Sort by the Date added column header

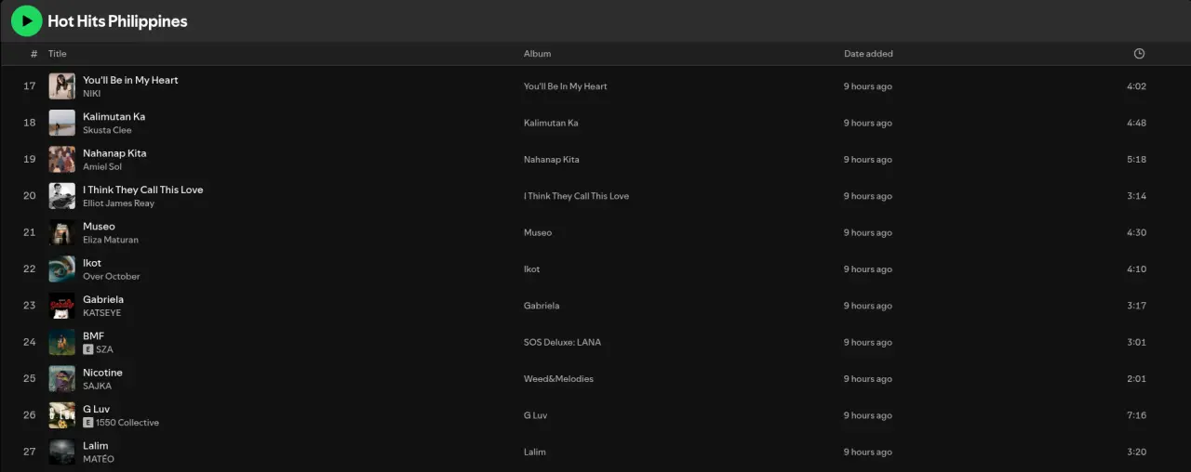(x=868, y=54)
